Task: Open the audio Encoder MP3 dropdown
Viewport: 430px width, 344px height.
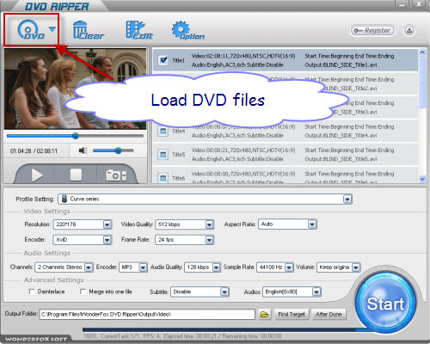Action: point(143,267)
